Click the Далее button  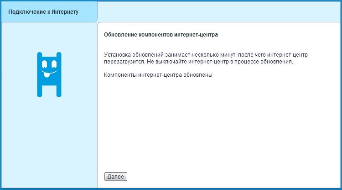pyautogui.click(x=116, y=176)
